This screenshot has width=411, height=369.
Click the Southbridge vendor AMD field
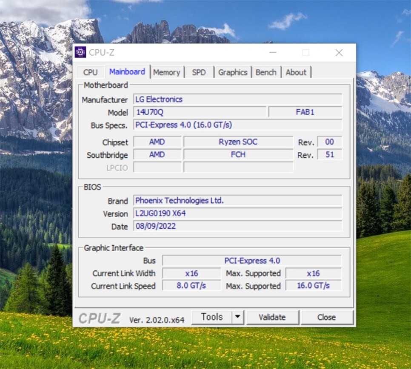157,154
